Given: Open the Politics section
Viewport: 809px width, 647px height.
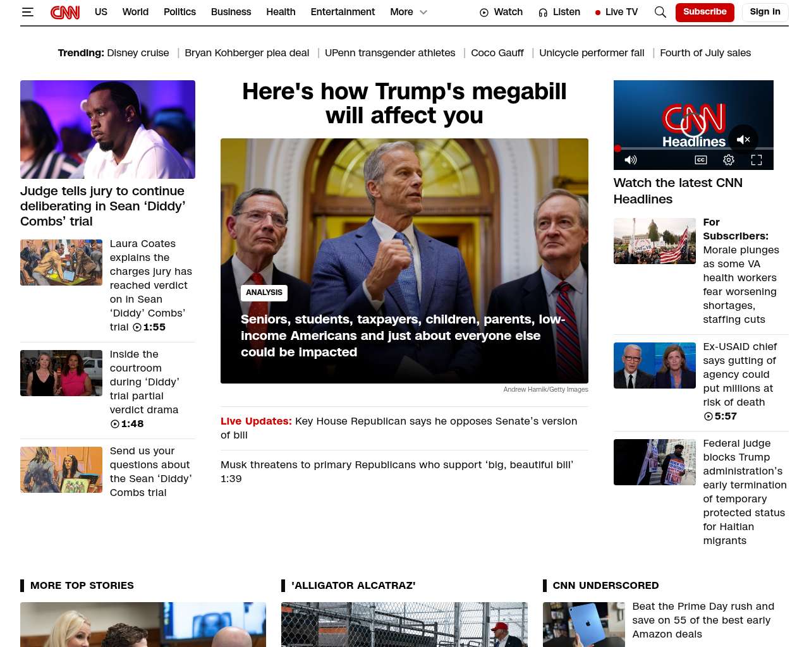Looking at the screenshot, I should pyautogui.click(x=179, y=12).
